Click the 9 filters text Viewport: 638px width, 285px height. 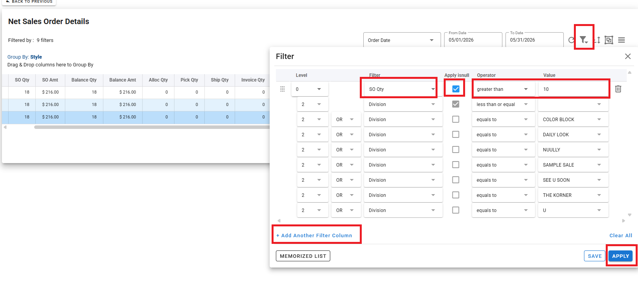(x=45, y=40)
